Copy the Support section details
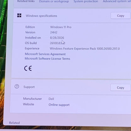 click(120, 88)
